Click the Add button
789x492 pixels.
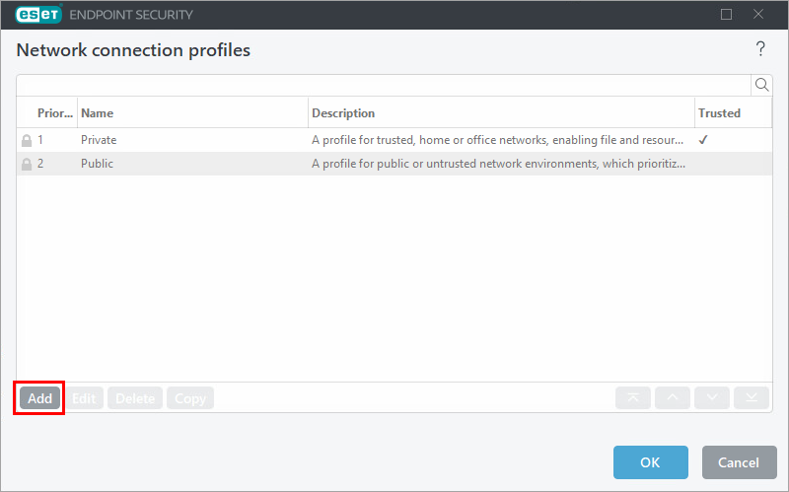tap(39, 398)
